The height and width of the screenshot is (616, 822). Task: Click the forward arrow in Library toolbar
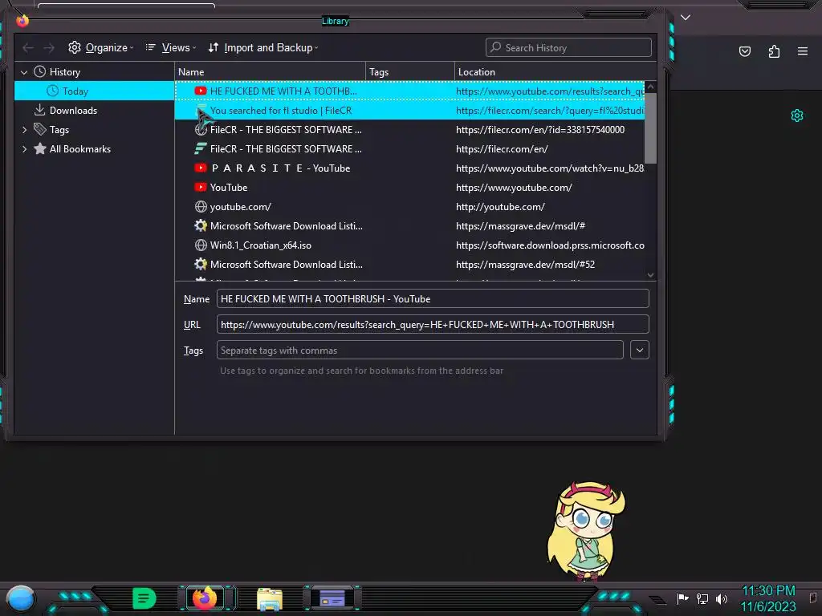click(x=49, y=47)
